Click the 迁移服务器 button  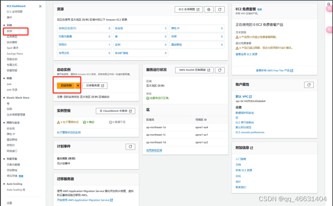click(95, 86)
